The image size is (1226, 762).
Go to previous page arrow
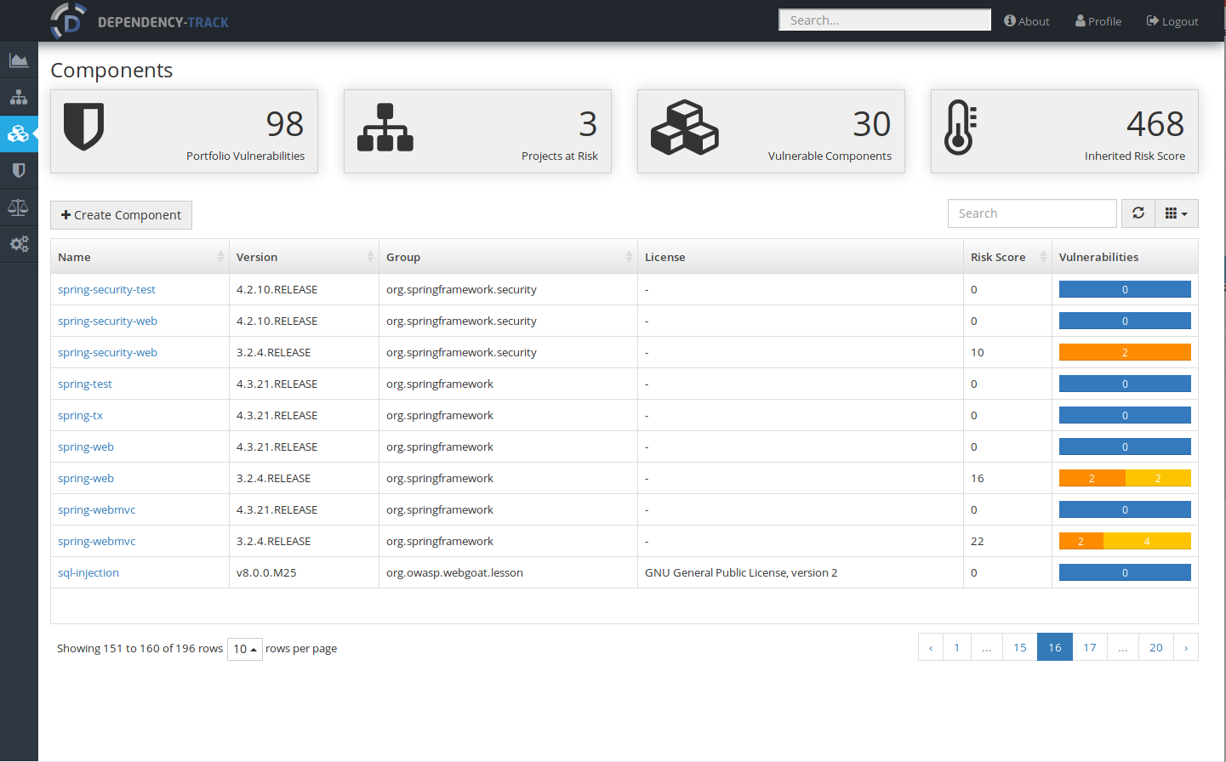tap(931, 647)
